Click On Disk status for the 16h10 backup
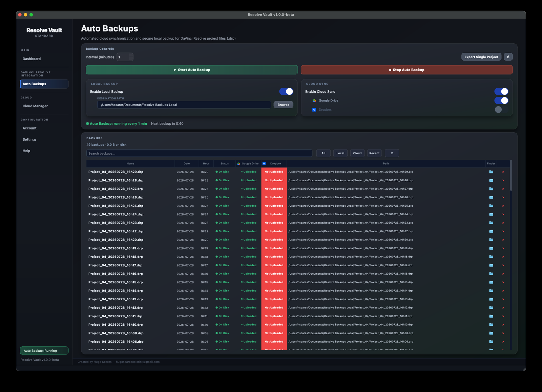This screenshot has height=392, width=542. 222,325
